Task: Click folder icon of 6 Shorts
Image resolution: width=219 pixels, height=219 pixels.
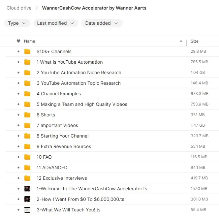Action: [x=27, y=115]
